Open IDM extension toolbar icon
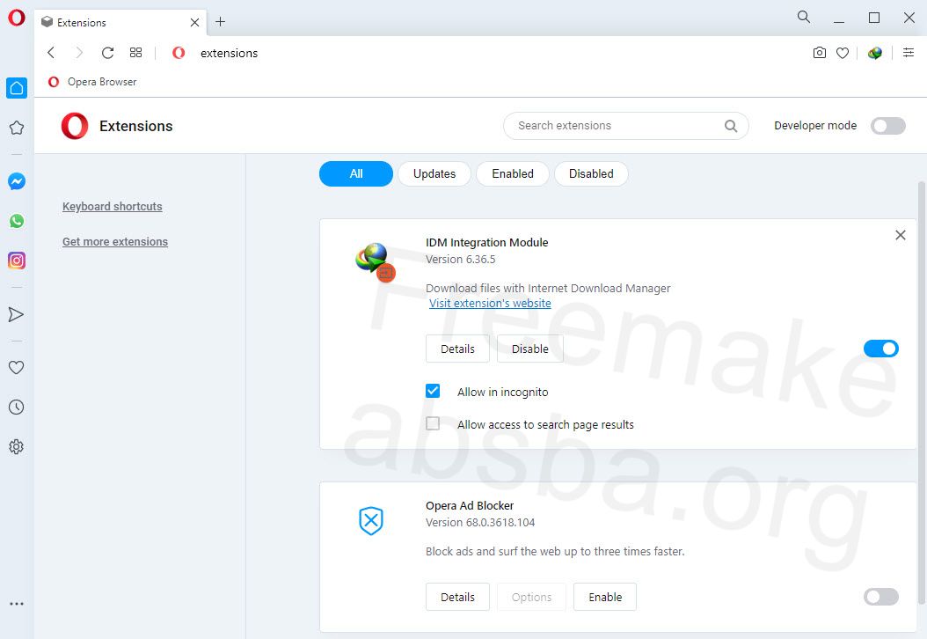The height and width of the screenshot is (639, 927). (x=875, y=53)
